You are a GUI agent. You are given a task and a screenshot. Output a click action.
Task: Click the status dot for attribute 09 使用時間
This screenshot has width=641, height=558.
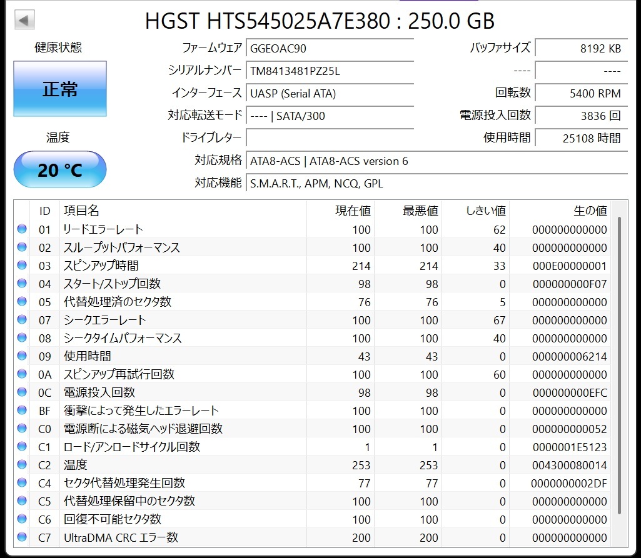pos(22,356)
